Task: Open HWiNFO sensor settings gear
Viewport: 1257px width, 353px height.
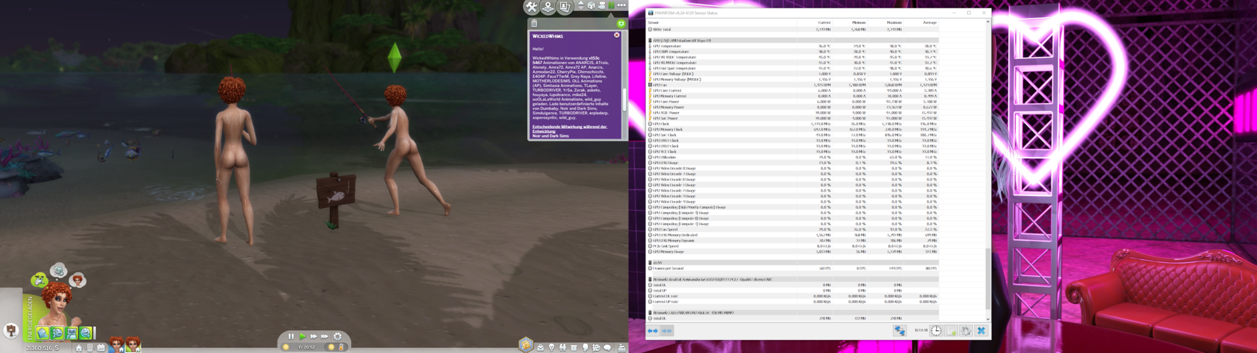Action: click(x=966, y=331)
